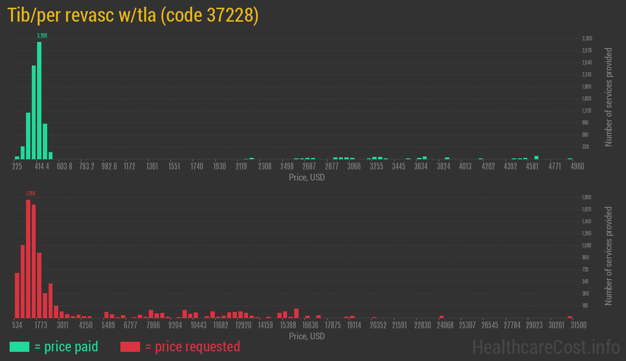Click the 'Price, USD' label under the red chart
The height and width of the screenshot is (361, 626).
307,336
